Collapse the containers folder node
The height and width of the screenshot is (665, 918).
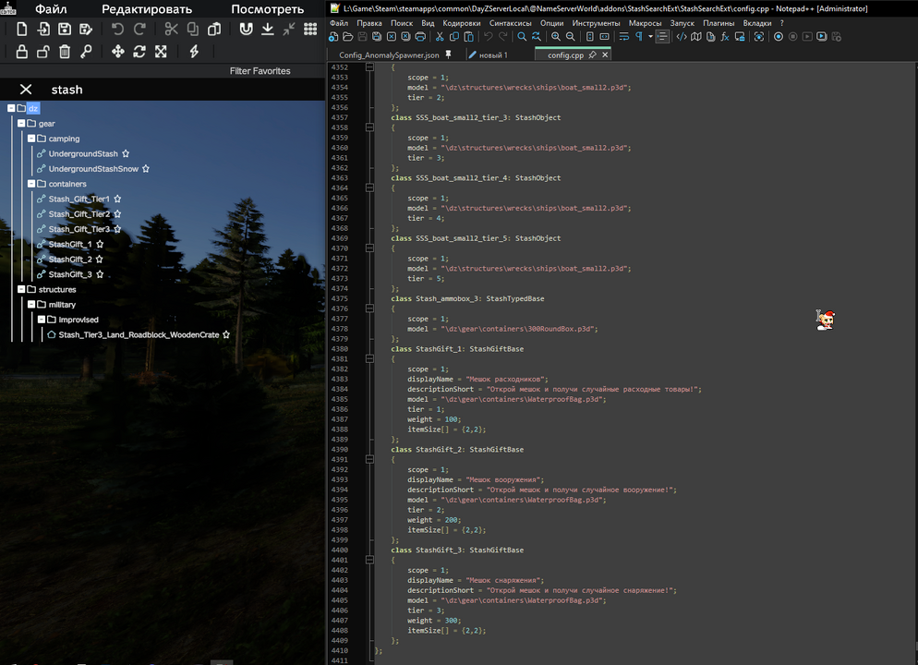pos(31,184)
